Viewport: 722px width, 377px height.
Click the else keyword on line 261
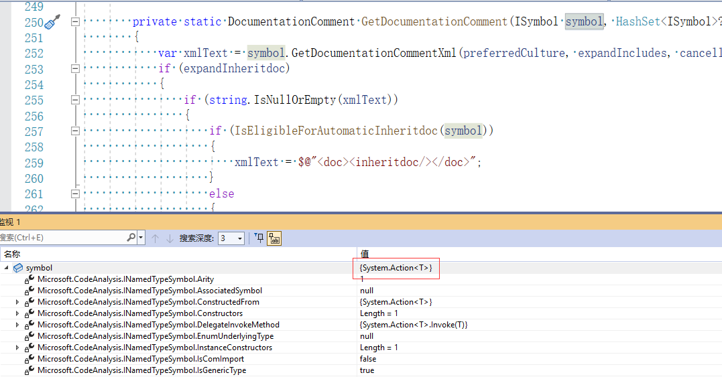click(221, 194)
